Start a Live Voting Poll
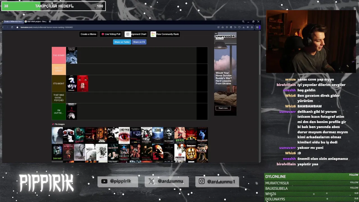The image size is (359, 202). coord(111,34)
